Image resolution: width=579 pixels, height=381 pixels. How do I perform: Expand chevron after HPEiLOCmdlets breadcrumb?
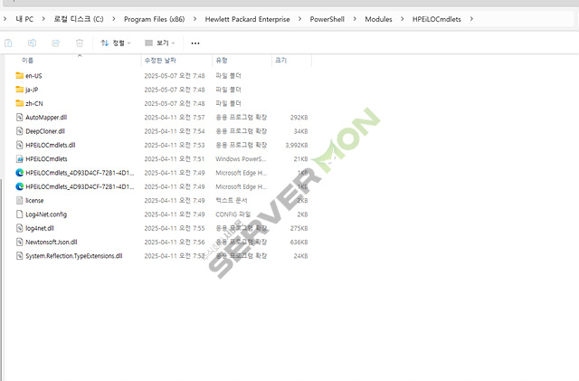(471, 19)
